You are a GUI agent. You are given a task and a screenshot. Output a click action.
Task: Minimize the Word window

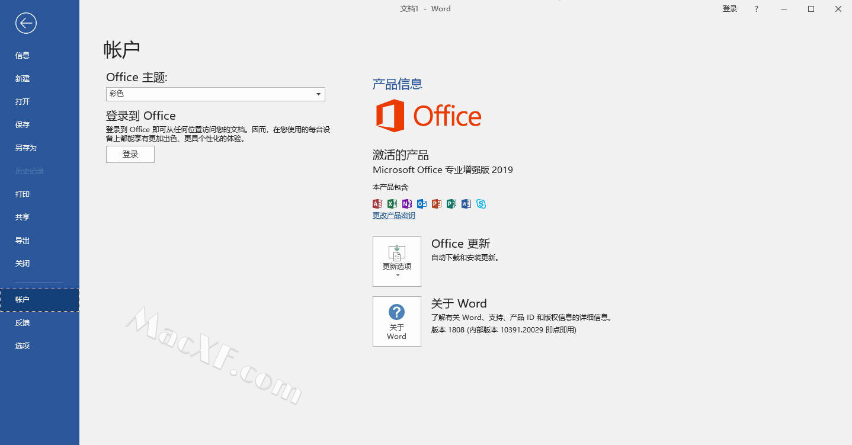click(784, 9)
